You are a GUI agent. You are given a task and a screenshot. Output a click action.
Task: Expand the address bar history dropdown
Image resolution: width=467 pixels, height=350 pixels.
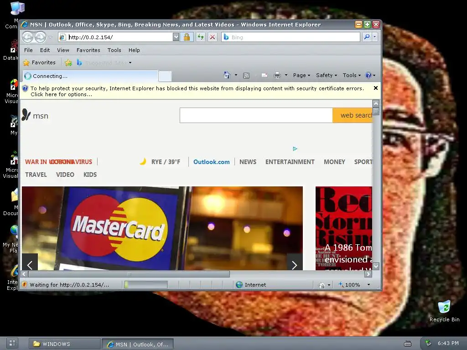pyautogui.click(x=176, y=37)
